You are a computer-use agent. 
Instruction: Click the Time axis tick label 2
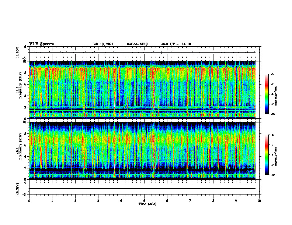pos(75,201)
